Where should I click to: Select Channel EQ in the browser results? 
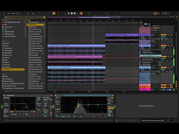(34, 22)
